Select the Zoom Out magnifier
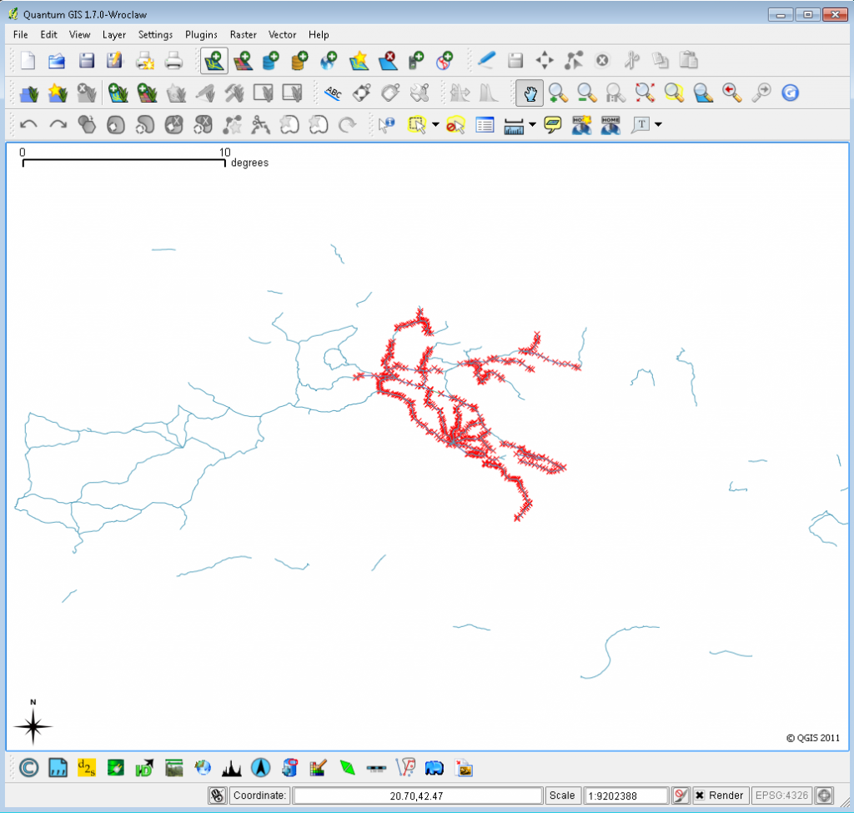Viewport: 854px width, 813px height. (586, 93)
